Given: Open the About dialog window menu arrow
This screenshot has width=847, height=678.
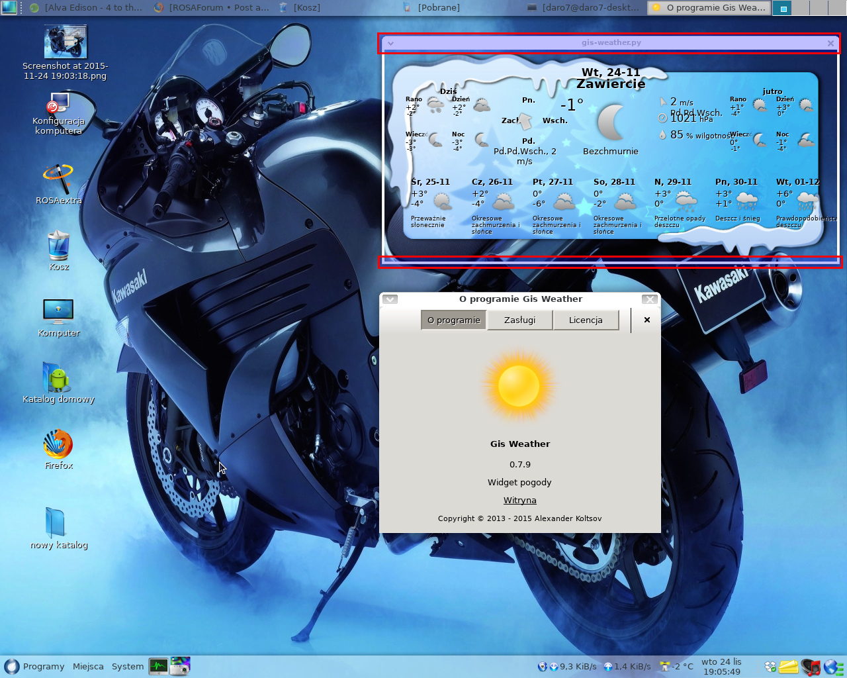Looking at the screenshot, I should tap(390, 299).
